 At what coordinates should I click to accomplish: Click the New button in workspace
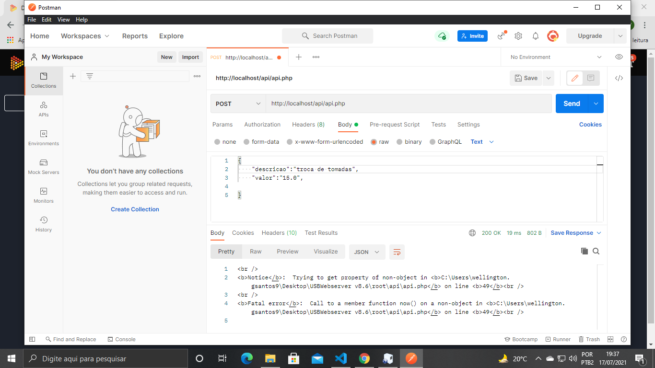click(x=167, y=57)
